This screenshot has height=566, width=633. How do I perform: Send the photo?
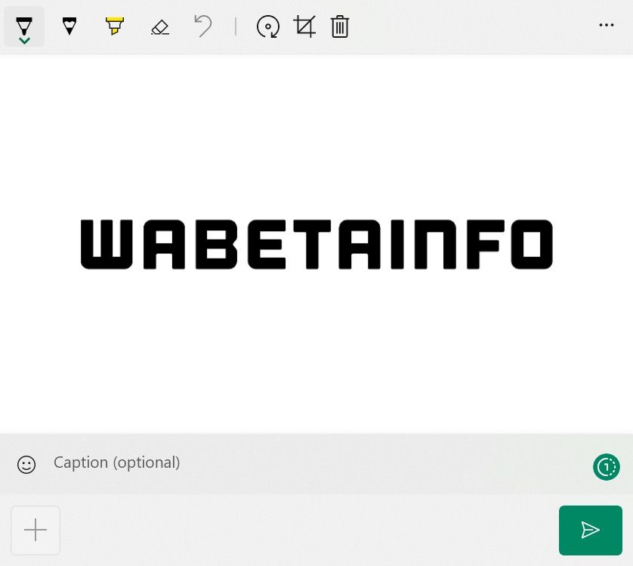pos(590,530)
